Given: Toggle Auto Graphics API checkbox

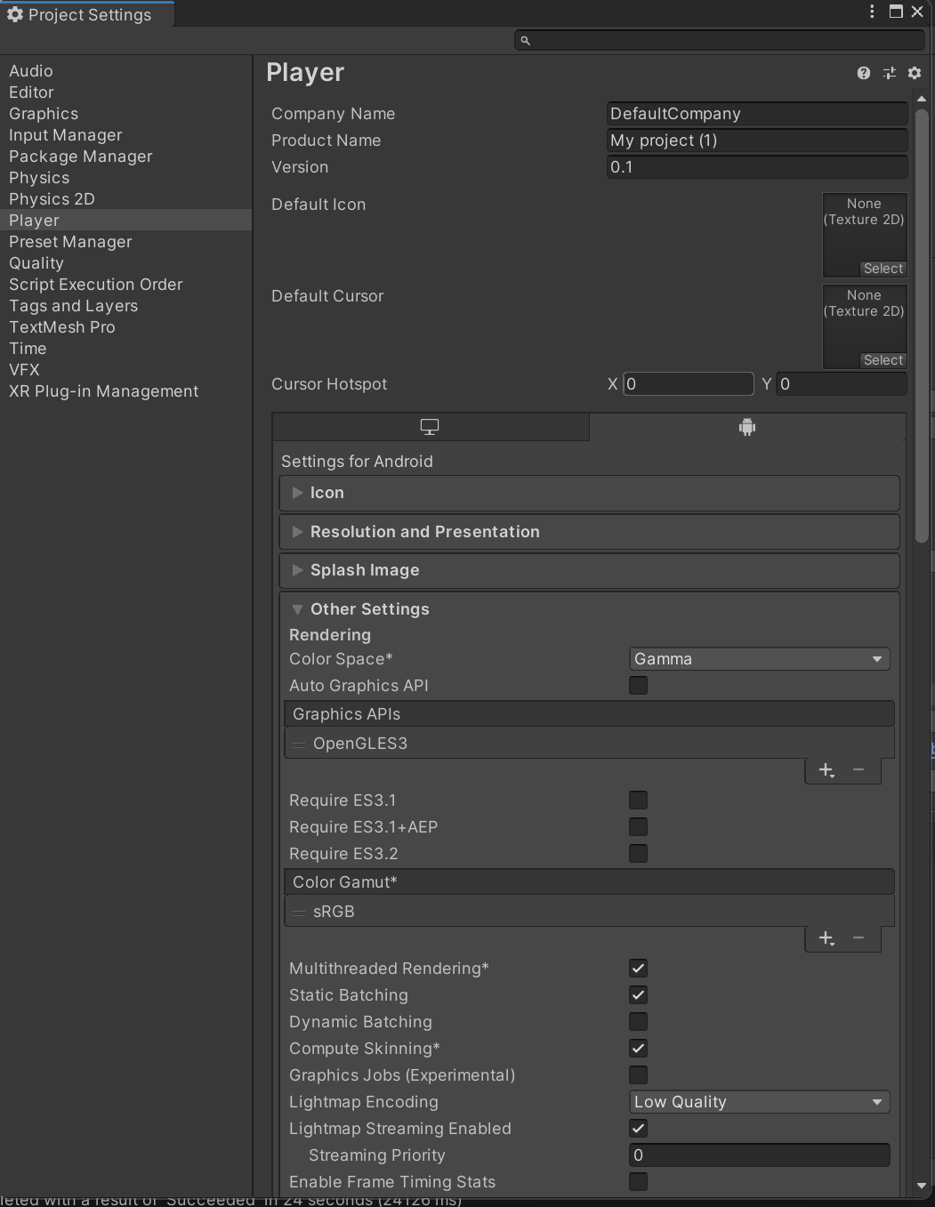Looking at the screenshot, I should point(638,685).
